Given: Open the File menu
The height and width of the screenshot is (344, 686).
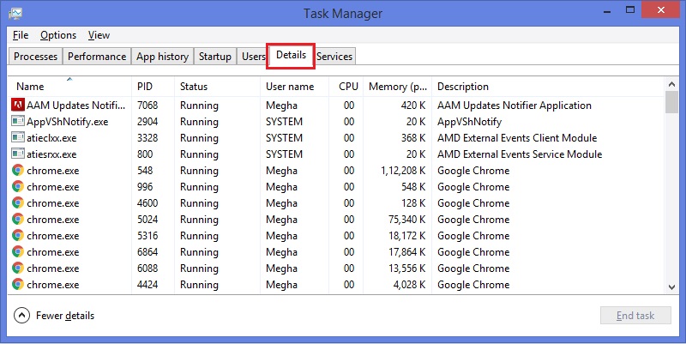Looking at the screenshot, I should pos(21,35).
